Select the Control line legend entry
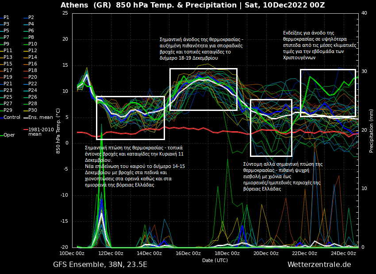Image resolution: width=376 pixels, height=274 pixels. (12, 118)
